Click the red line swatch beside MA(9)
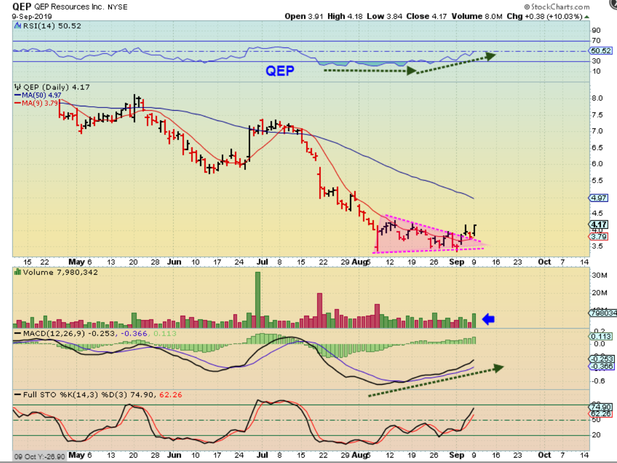 pyautogui.click(x=18, y=103)
